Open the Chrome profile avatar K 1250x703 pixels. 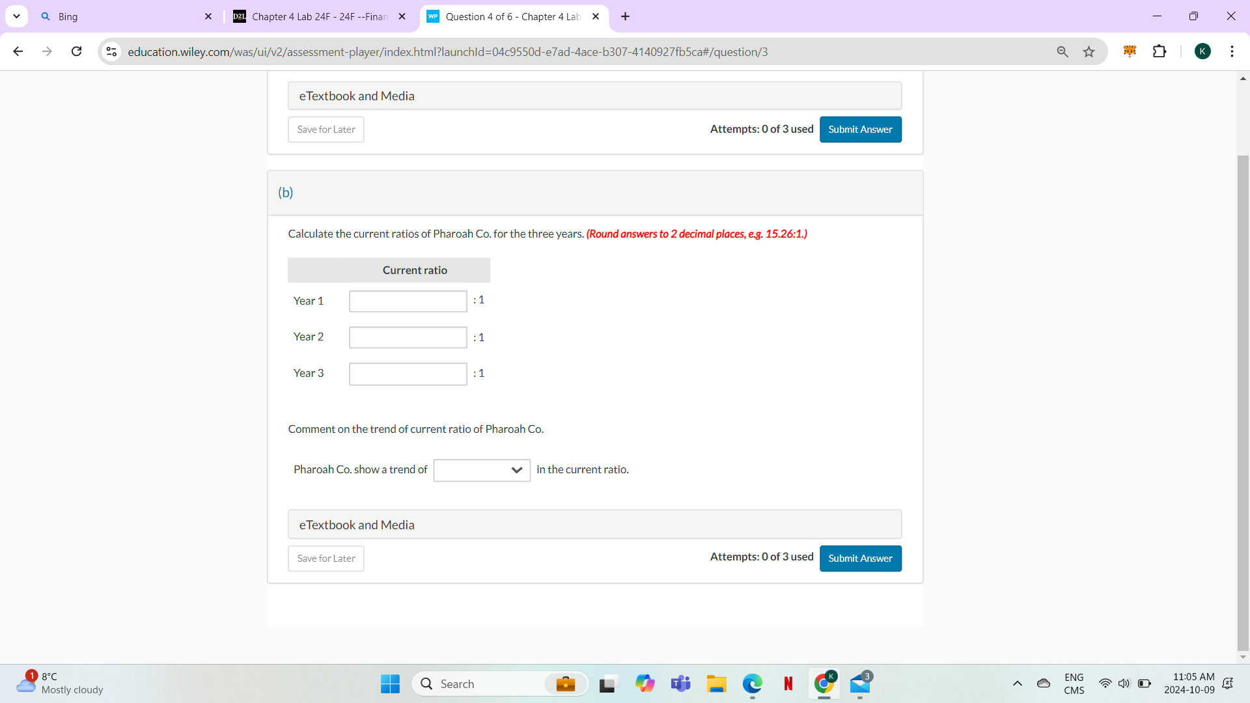pos(1203,51)
